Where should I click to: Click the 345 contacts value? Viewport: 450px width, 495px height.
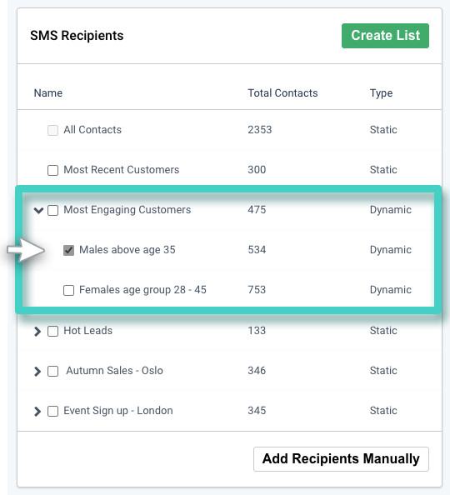(x=257, y=411)
